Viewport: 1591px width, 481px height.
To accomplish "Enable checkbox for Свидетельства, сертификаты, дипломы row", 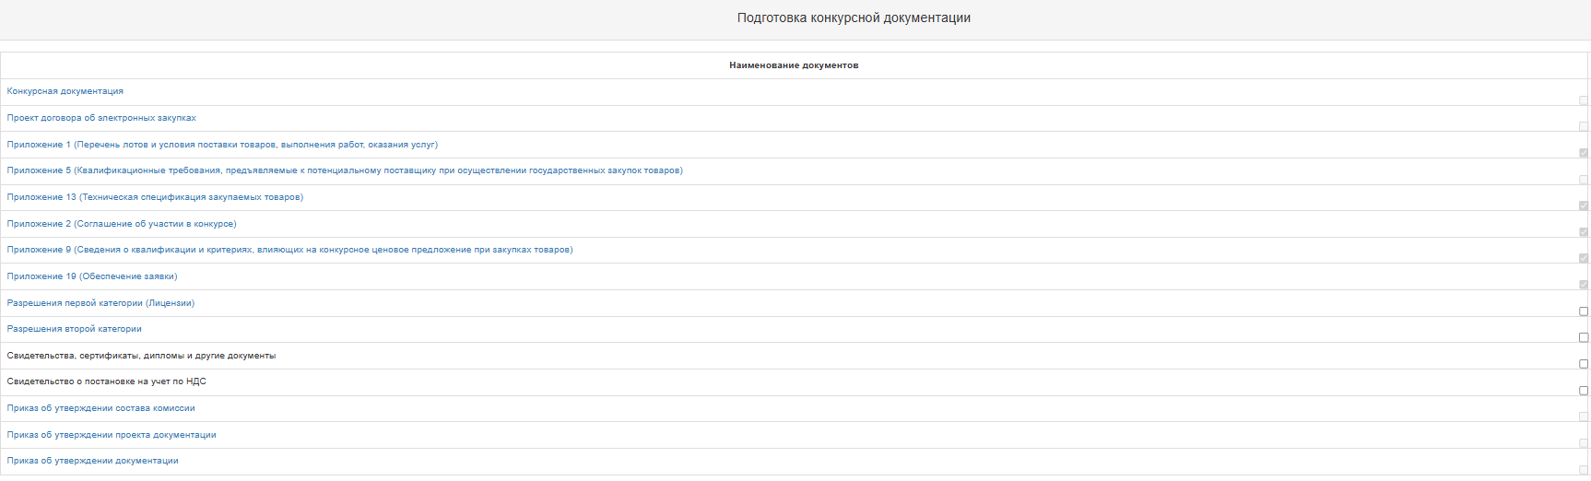I will click(x=1584, y=364).
